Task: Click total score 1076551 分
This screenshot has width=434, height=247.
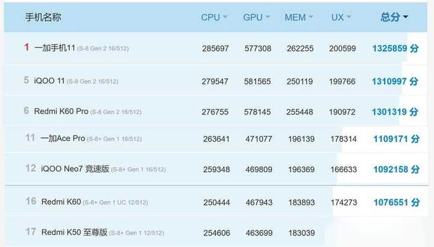Action: [397, 203]
